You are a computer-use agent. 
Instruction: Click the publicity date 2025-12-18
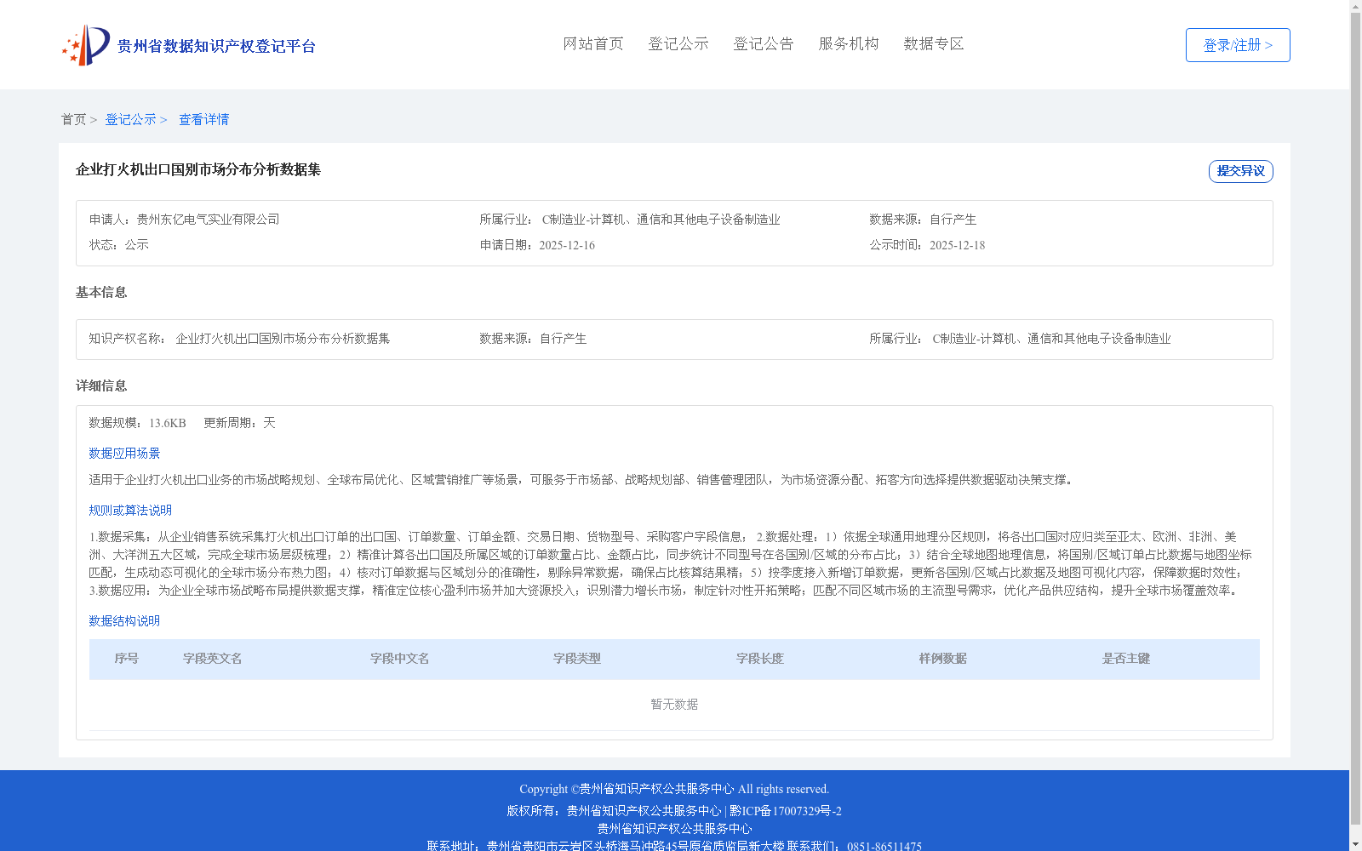957,245
